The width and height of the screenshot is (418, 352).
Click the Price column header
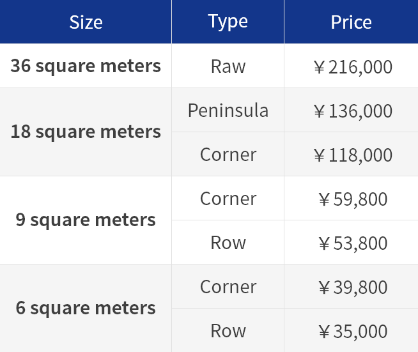(x=351, y=22)
